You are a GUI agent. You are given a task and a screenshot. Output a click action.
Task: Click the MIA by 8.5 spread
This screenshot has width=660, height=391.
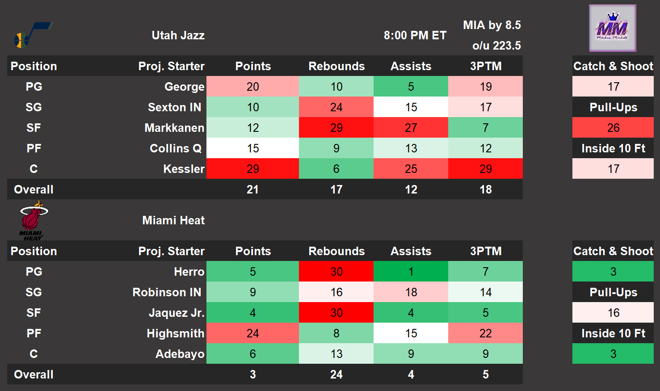coord(492,25)
